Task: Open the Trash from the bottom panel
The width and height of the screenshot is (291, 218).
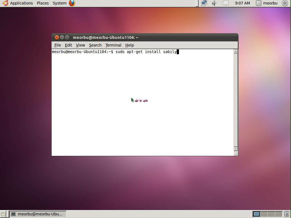Action: (x=286, y=214)
